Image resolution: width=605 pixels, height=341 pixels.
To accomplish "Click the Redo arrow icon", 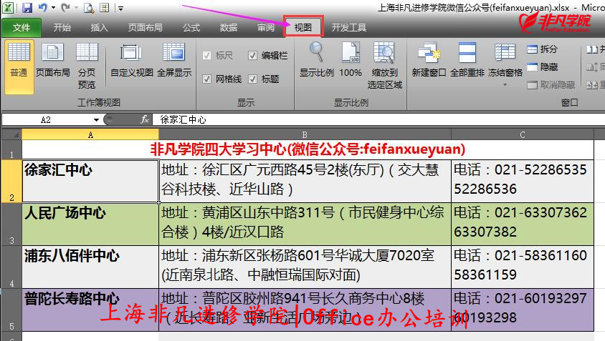I will tap(65, 7).
